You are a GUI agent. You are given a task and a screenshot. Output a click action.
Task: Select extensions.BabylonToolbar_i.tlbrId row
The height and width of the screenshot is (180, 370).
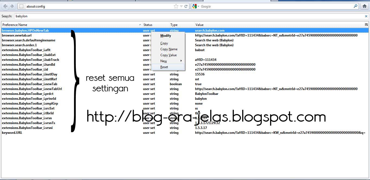[x=185, y=113]
